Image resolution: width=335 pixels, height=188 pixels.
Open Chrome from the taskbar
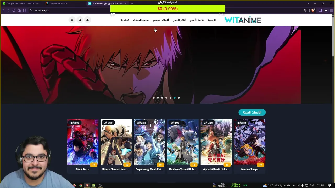(81, 185)
